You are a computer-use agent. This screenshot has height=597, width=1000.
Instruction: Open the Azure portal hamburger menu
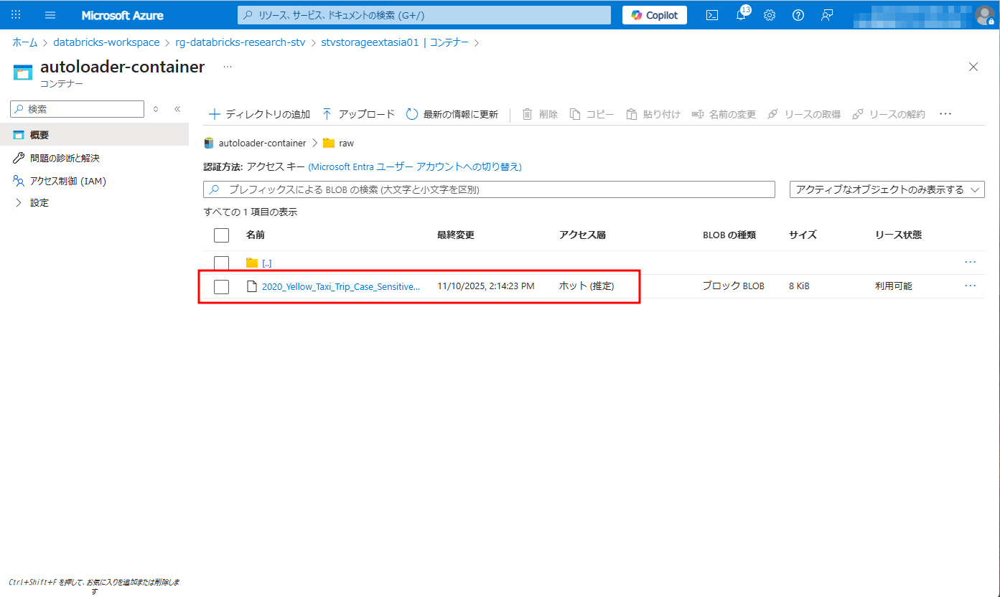click(50, 15)
